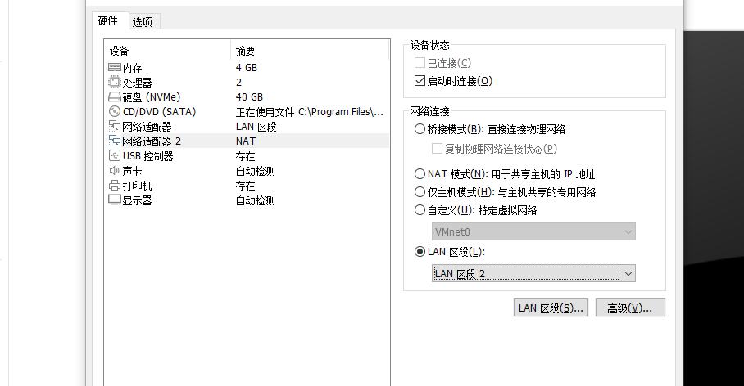Select 自定义(U) 特定虚拟网络 radio button
This screenshot has width=744, height=386.
pos(420,210)
